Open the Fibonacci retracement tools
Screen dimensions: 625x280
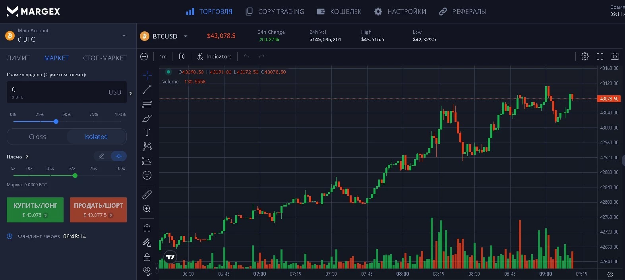tap(147, 104)
